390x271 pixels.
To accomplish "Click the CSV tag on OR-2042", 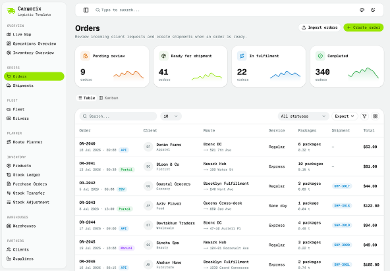I will coord(122,189).
